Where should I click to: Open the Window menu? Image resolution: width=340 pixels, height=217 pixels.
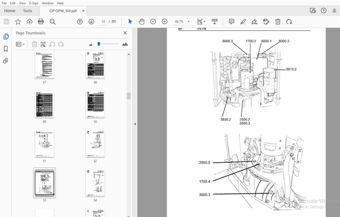pyautogui.click(x=48, y=3)
